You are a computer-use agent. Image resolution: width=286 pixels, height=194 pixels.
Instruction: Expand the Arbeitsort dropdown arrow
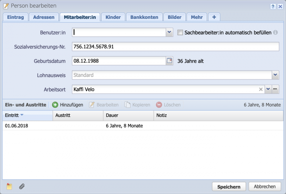(x=268, y=89)
